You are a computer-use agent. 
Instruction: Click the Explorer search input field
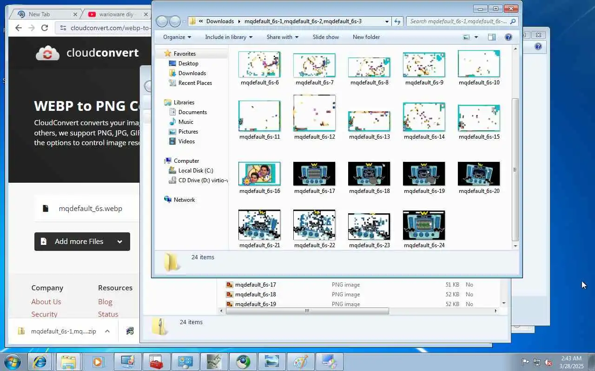pos(458,21)
